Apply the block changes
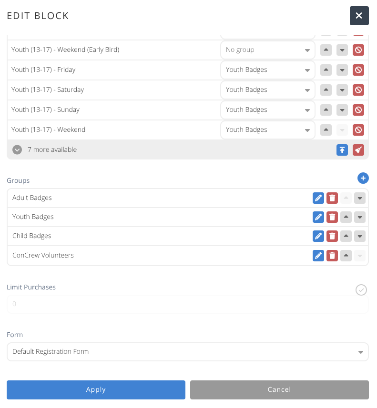 pyautogui.click(x=96, y=389)
